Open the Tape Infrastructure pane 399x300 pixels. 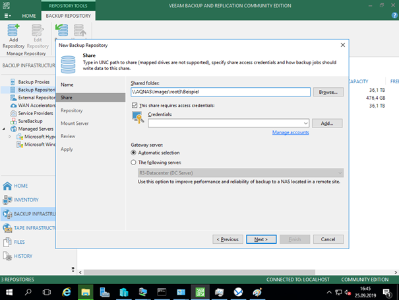[33, 228]
